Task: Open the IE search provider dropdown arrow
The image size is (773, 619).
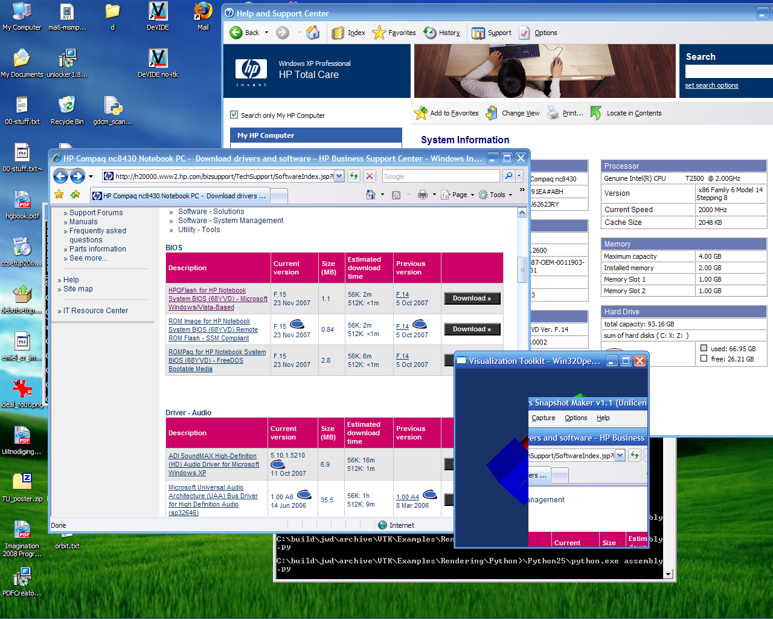Action: click(x=519, y=176)
